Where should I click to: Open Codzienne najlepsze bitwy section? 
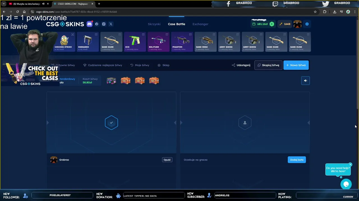point(103,65)
